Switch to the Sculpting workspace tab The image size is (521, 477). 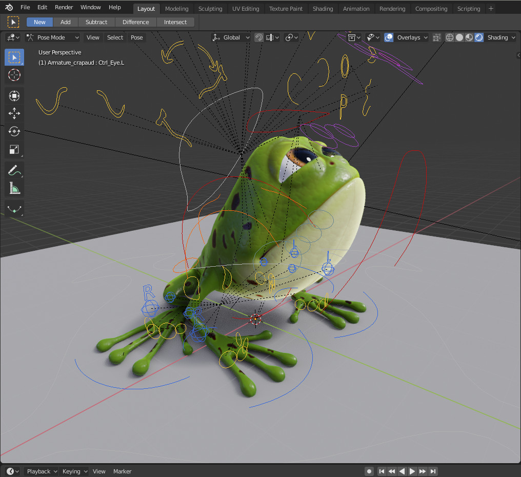pyautogui.click(x=210, y=9)
